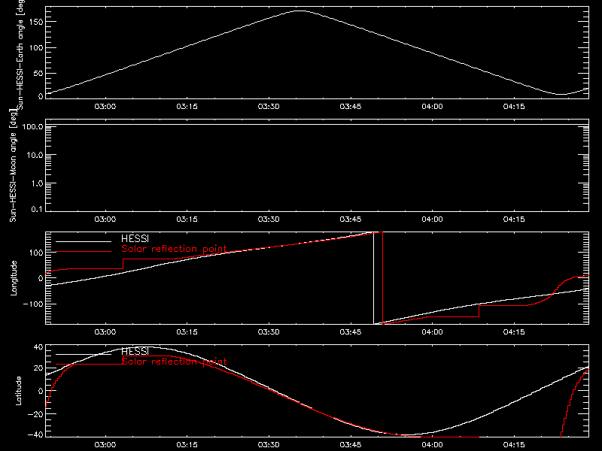Viewport: 602px width, 451px height.
Task: Click the -100 tick label on Longitude plot
Action: [x=33, y=304]
